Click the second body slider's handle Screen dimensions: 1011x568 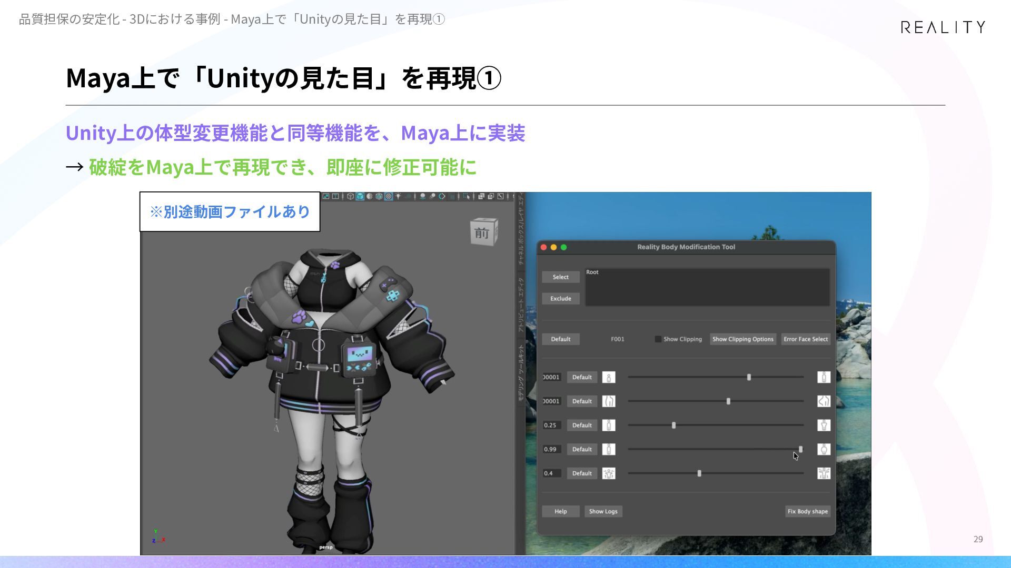pyautogui.click(x=728, y=401)
